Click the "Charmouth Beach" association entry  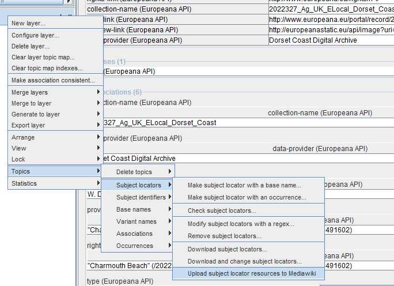click(x=130, y=266)
